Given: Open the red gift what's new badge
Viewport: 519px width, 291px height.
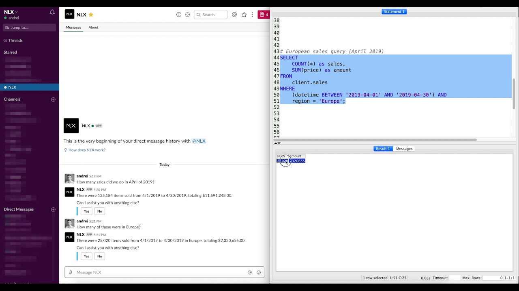Looking at the screenshot, I should pos(264,15).
